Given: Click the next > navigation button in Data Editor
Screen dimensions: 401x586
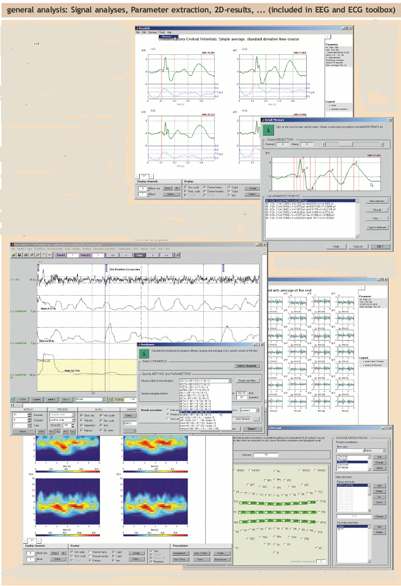Looking at the screenshot, I should point(52,399).
